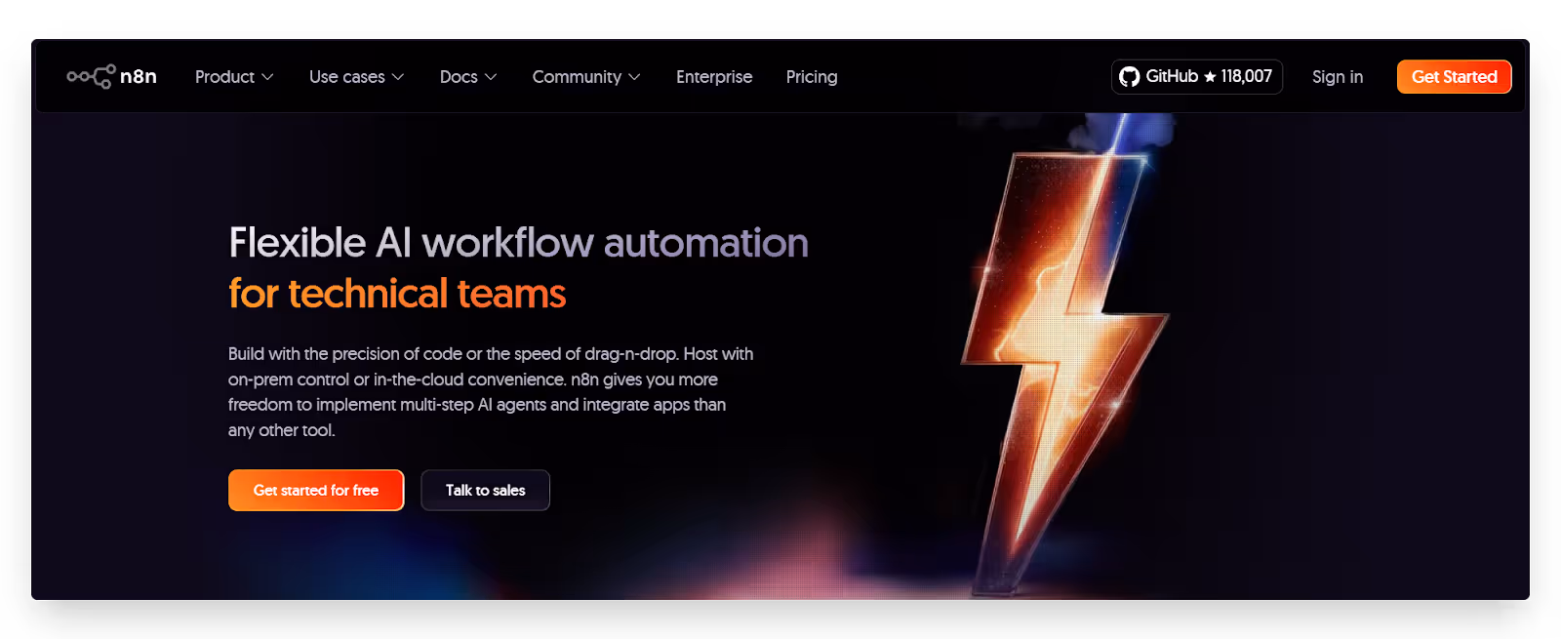Click the Talk to sales button
1561x639 pixels.
click(485, 490)
